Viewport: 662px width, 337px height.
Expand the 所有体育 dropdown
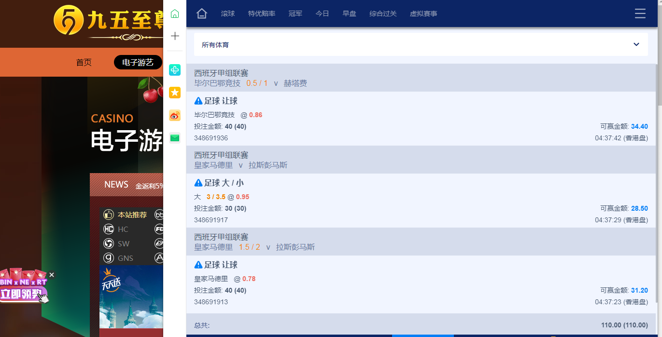pos(421,44)
